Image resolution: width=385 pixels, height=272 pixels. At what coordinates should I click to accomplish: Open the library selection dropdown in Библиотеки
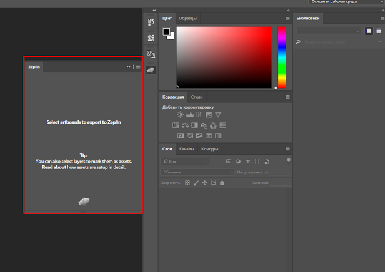(x=329, y=31)
